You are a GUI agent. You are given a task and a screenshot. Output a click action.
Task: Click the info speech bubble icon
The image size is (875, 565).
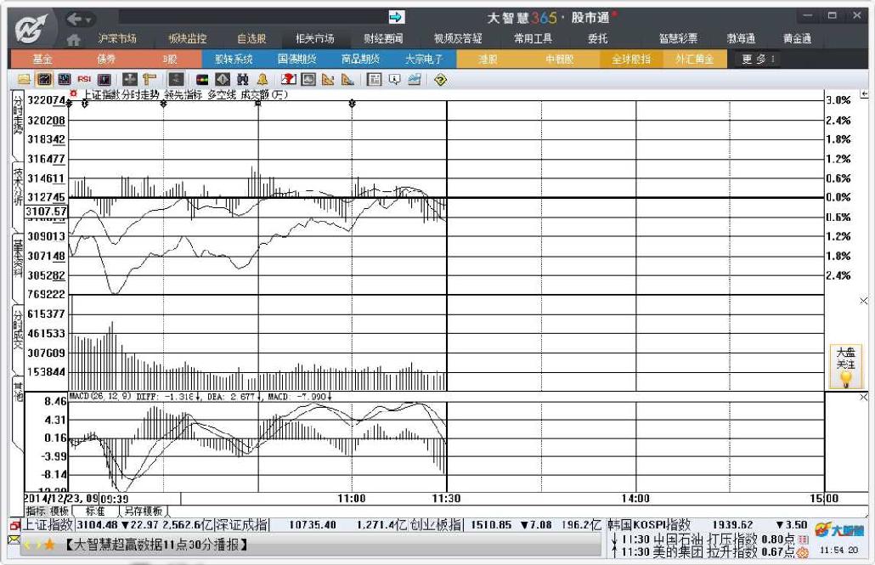coord(394,80)
